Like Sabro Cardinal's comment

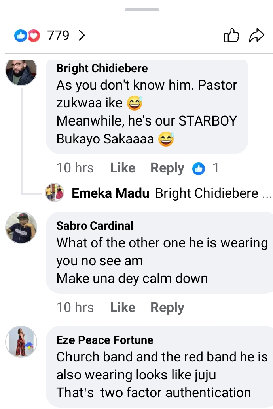click(x=123, y=308)
